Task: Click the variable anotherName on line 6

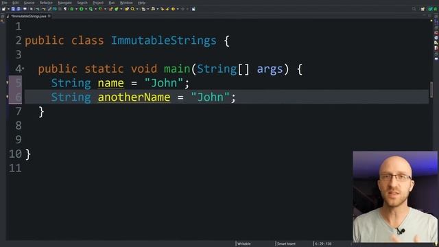Action: pyautogui.click(x=134, y=97)
